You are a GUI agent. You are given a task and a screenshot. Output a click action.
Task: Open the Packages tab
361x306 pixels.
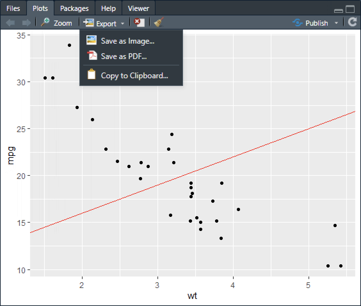click(x=74, y=9)
